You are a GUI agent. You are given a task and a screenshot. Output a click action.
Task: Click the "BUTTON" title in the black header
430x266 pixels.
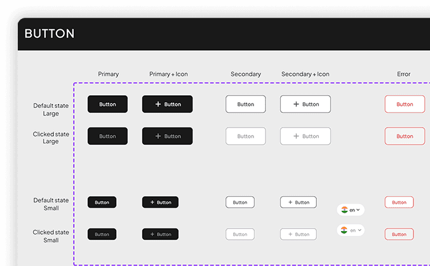pos(50,34)
